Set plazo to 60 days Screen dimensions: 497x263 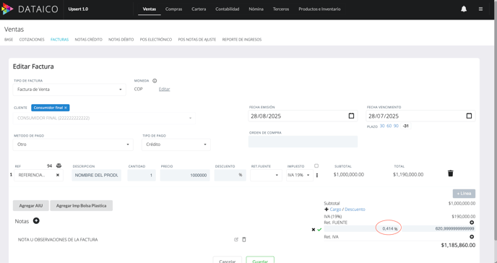(389, 126)
